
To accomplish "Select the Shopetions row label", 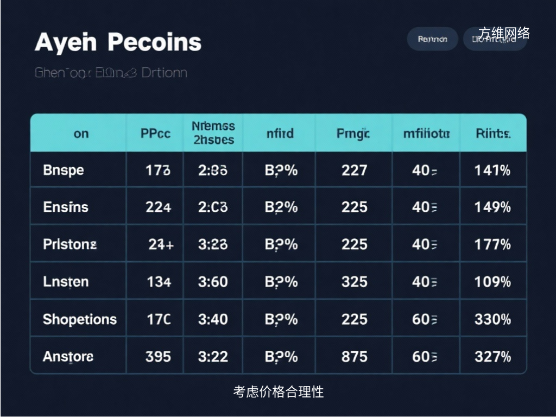I will (x=80, y=319).
